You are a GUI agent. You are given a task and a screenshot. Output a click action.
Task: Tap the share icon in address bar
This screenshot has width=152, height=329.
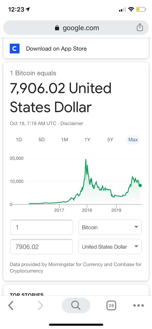(140, 27)
